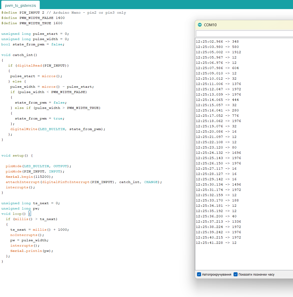Viewport: 293px width, 297px height.
Task: Click the pulse_width = micros() - pulse_start line
Action: click(52, 87)
